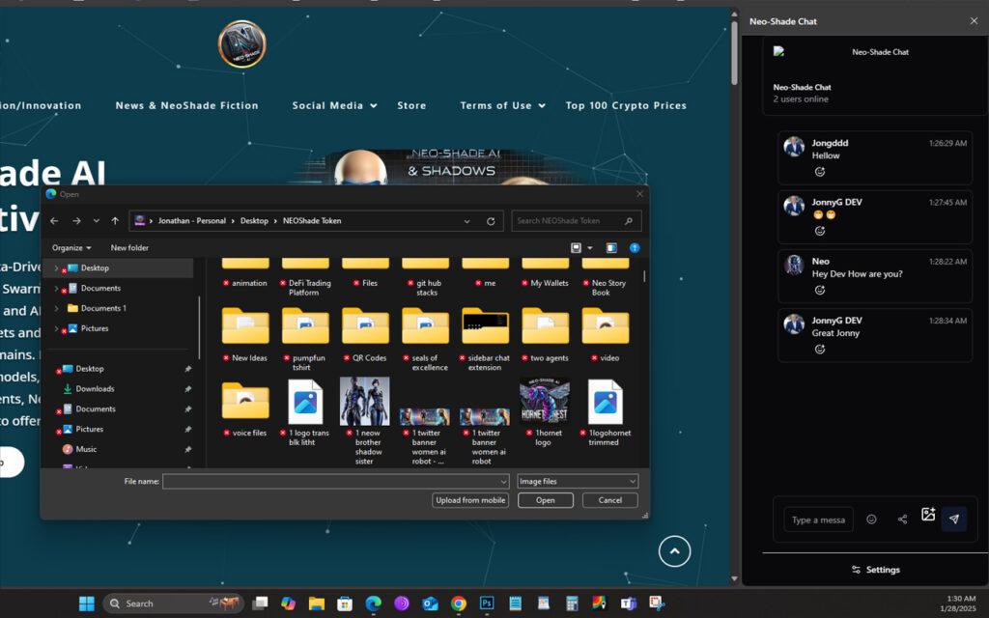This screenshot has width=989, height=618.
Task: Click the Neo-Shade logo at page top
Action: tap(241, 44)
